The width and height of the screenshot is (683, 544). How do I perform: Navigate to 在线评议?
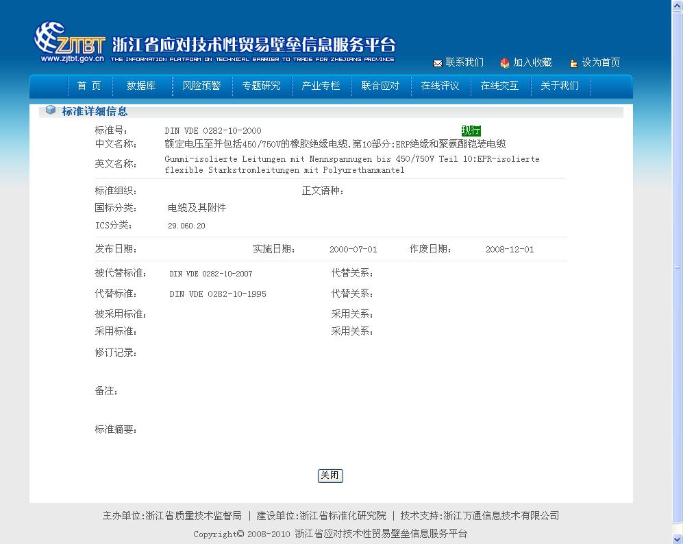tap(440, 86)
